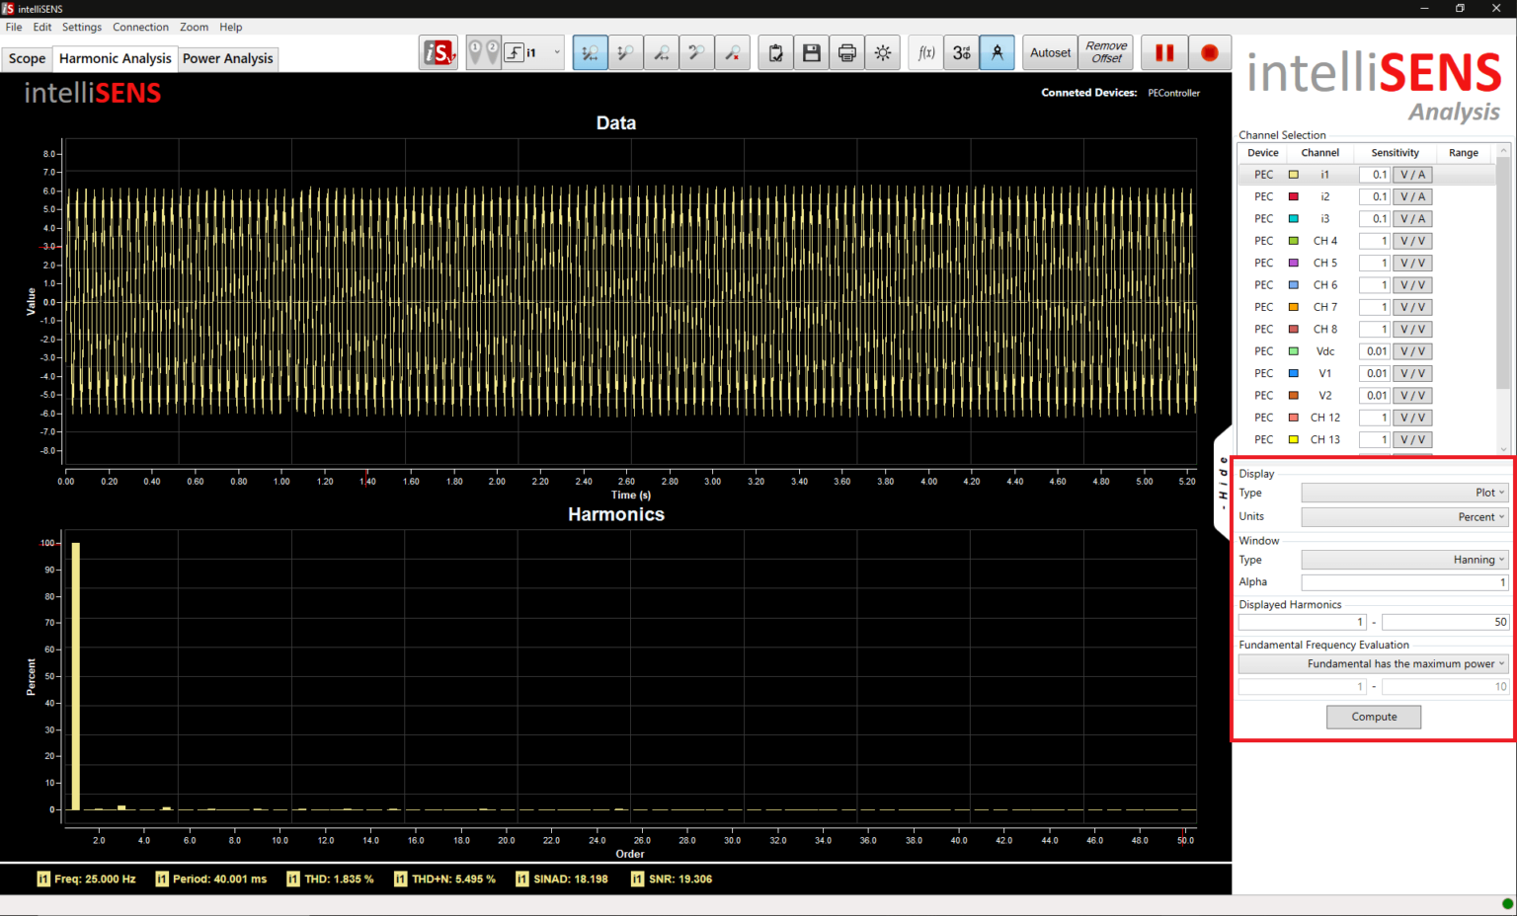
Task: Activate the measurement compass tool
Action: tap(997, 52)
